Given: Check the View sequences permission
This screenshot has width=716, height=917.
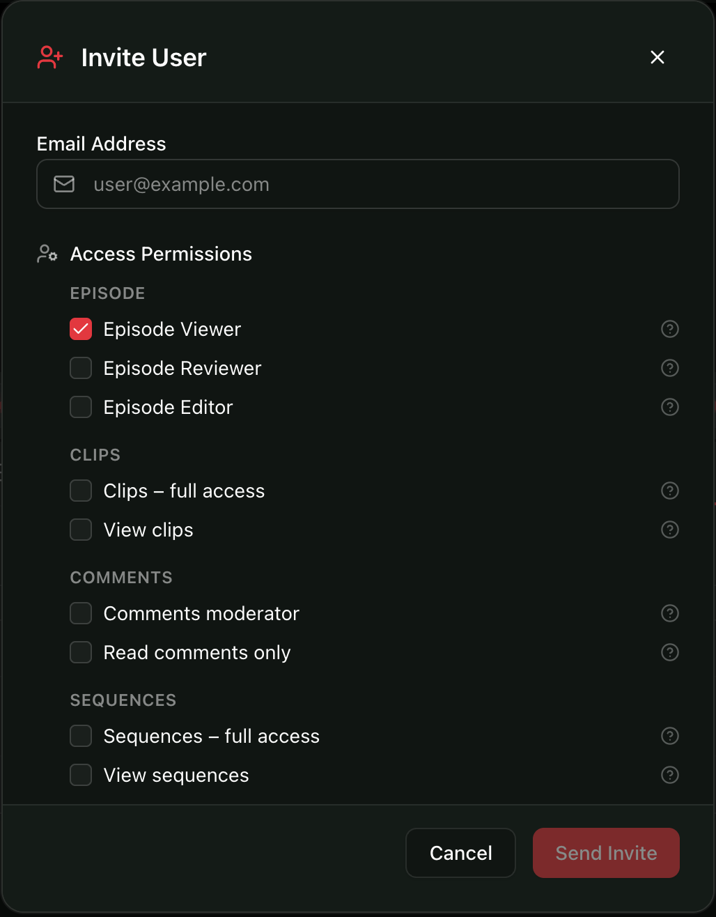Looking at the screenshot, I should [81, 775].
